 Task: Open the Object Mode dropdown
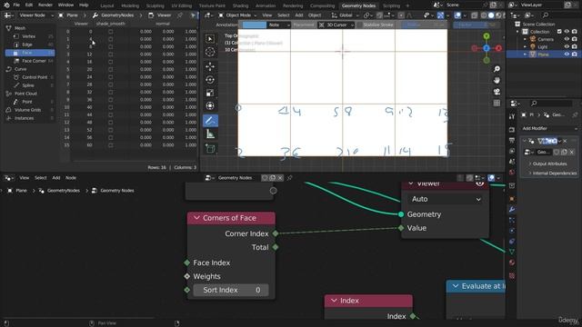tap(239, 15)
